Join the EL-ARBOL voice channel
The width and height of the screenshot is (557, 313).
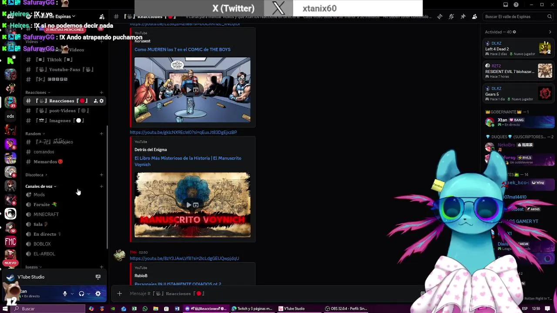click(x=64, y=254)
